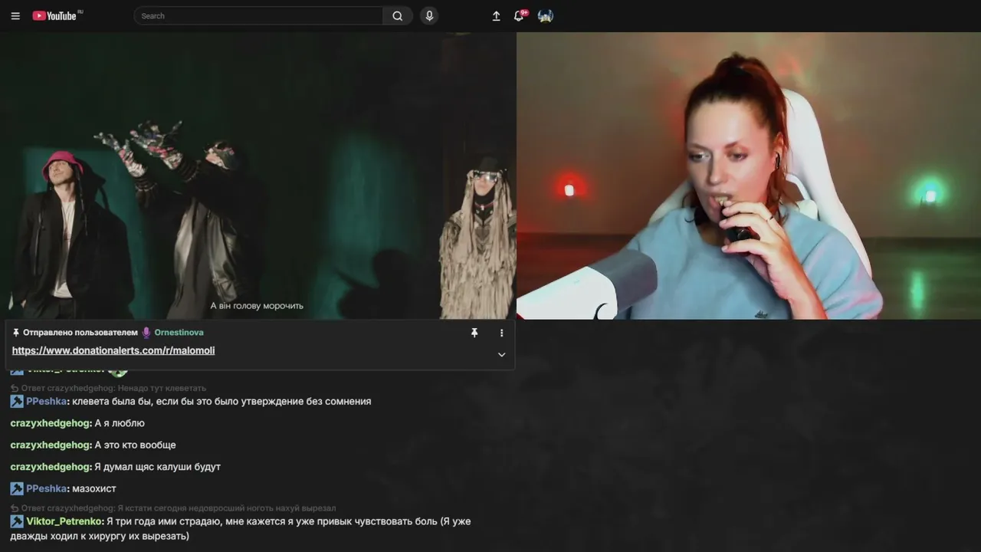Click the microphone badge next to Ornestinova

pos(146,333)
